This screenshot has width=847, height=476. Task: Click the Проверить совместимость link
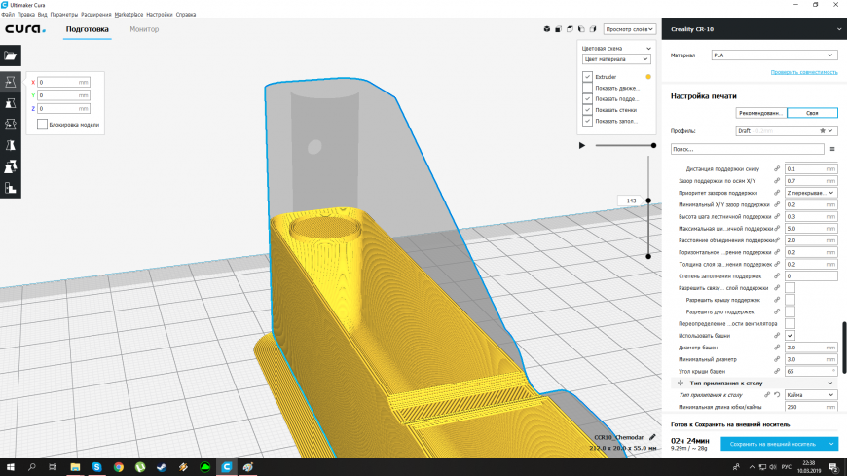[803, 72]
